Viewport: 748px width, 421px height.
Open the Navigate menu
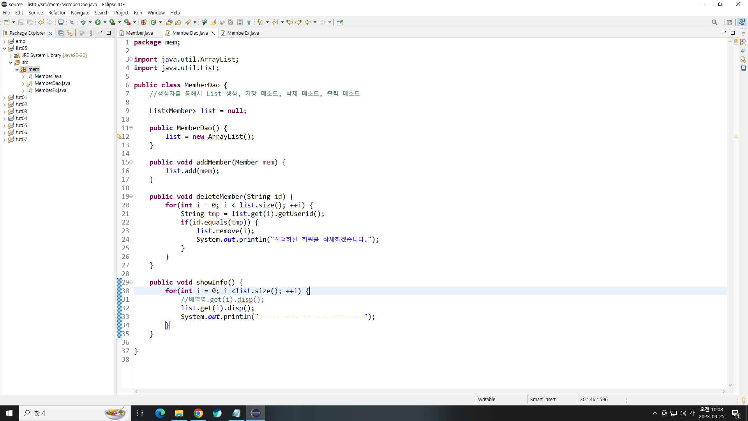coord(80,12)
